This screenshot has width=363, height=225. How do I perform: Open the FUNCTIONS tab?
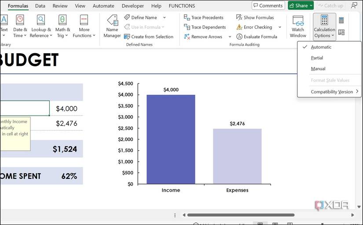pyautogui.click(x=182, y=6)
